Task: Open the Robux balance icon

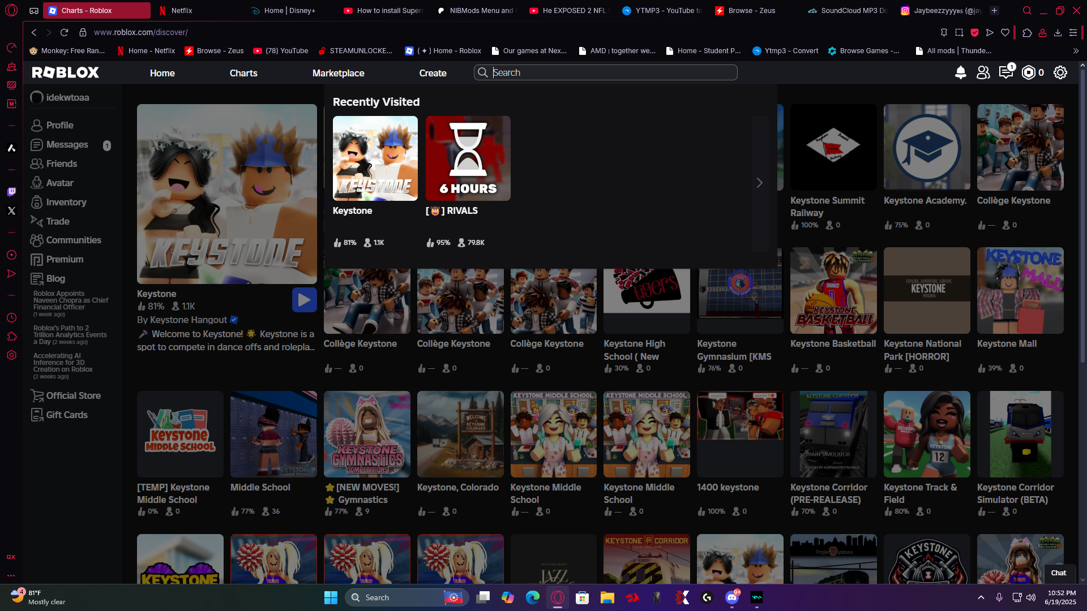Action: tap(1028, 72)
